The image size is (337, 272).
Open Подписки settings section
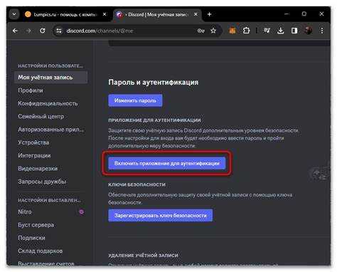point(31,238)
